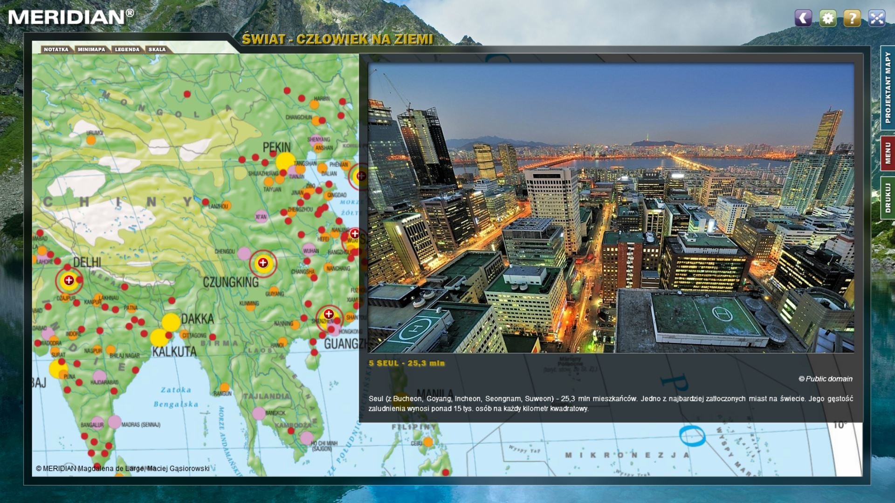Click the KALKUTA map label

tap(174, 352)
